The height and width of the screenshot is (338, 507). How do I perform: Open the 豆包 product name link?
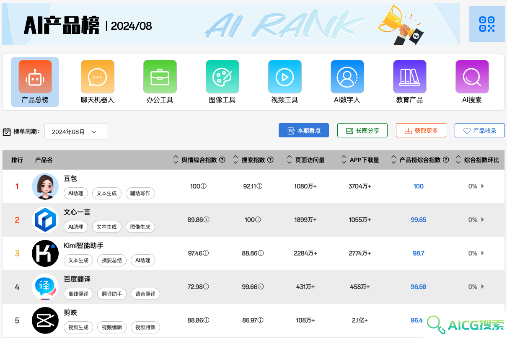pyautogui.click(x=70, y=179)
